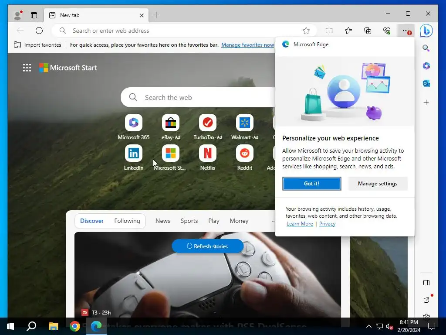Click sidebar Search icon
Viewport: 446px width, 335px height.
click(426, 48)
